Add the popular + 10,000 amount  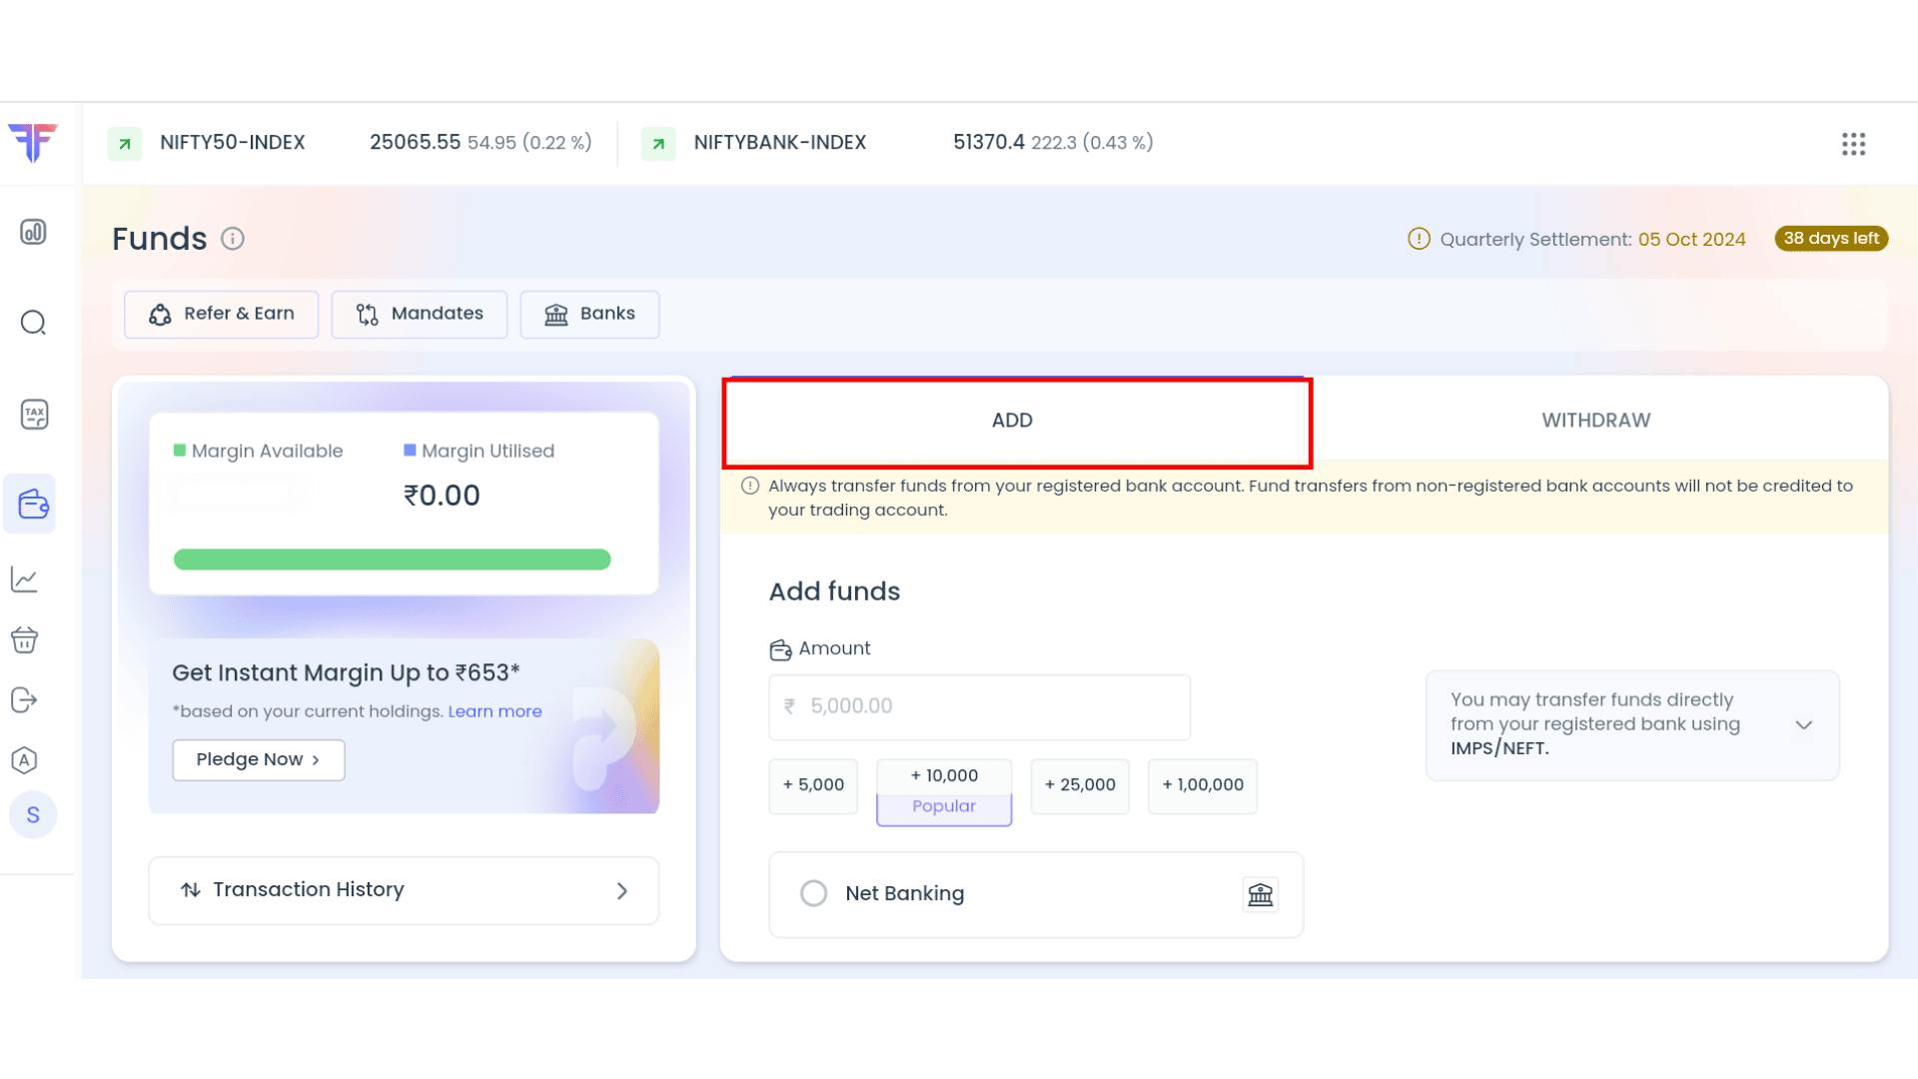(943, 776)
